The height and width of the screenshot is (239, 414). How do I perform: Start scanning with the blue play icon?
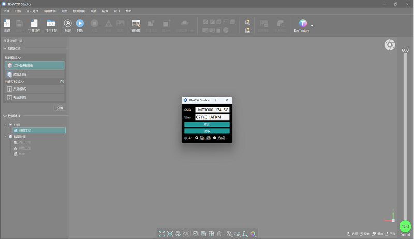pos(80,23)
